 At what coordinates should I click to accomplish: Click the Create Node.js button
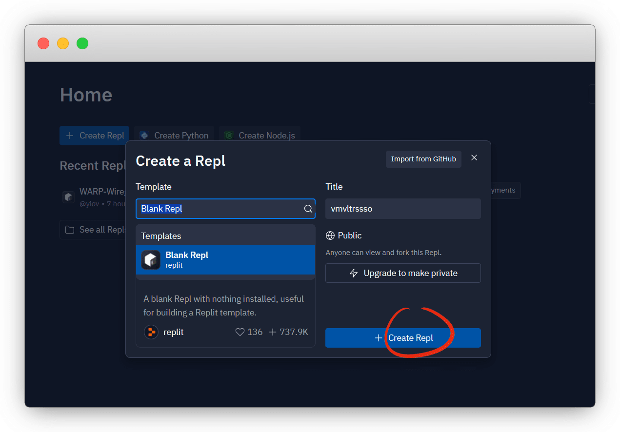tap(260, 136)
